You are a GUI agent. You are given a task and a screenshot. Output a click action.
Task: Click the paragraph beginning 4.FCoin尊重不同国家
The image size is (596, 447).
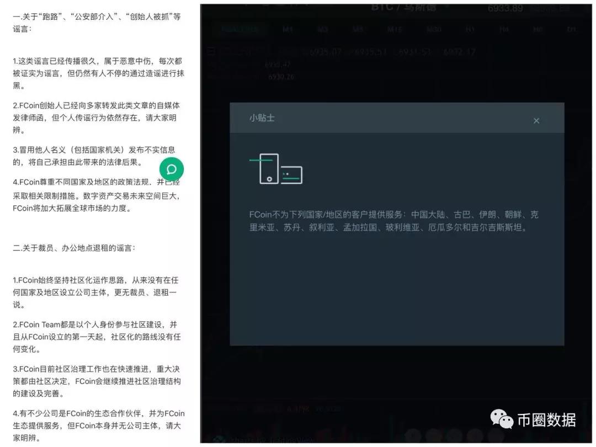click(97, 195)
